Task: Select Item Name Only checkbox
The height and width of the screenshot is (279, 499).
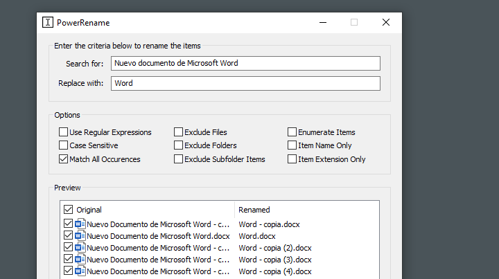Action: pos(292,145)
